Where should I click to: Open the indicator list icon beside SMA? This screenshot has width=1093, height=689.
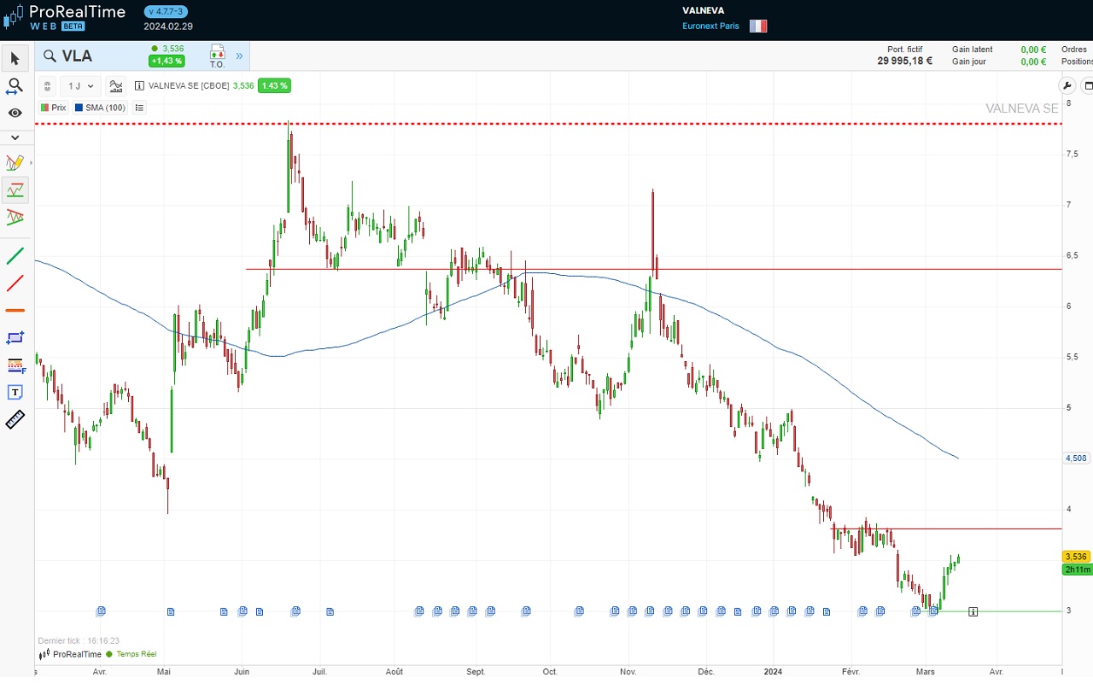tap(139, 108)
